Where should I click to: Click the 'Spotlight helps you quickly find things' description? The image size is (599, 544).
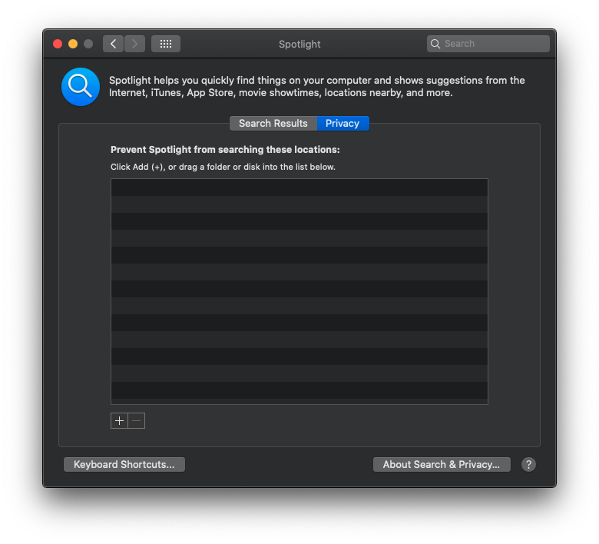point(316,86)
